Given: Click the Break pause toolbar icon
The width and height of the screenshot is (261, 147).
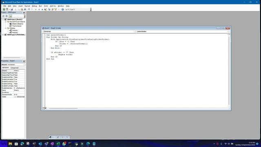Looking at the screenshot, I should 39,9.
